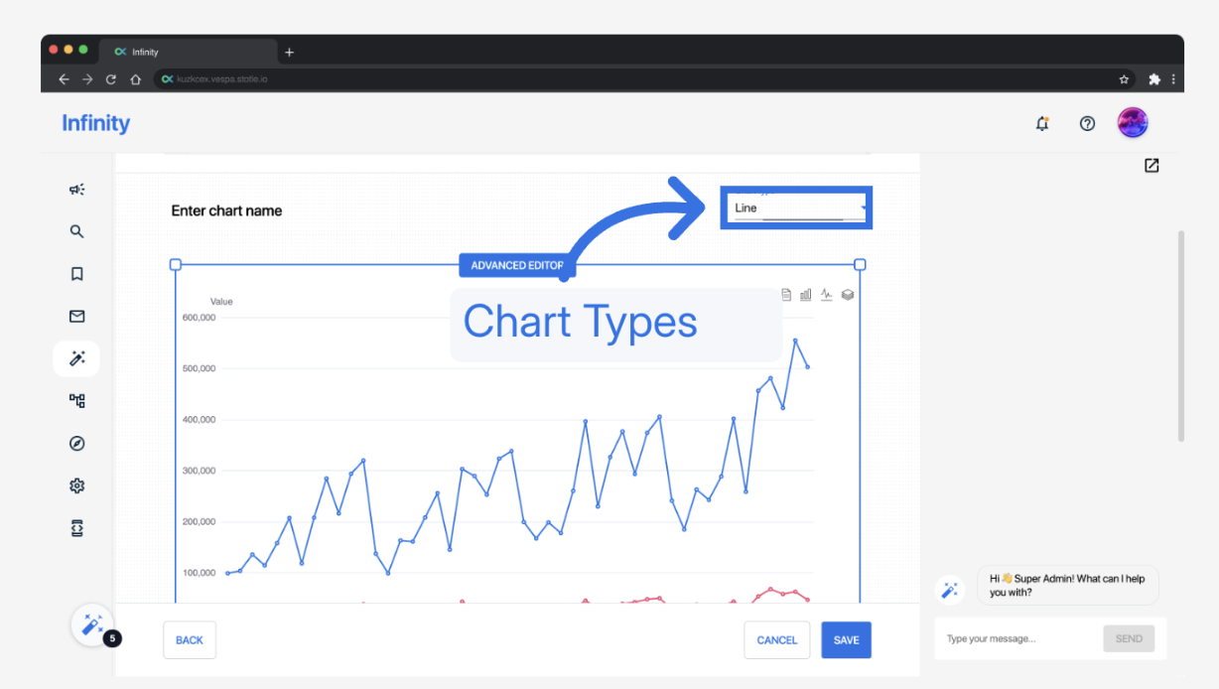Open the user avatar profile menu
The width and height of the screenshot is (1219, 689).
(1133, 123)
